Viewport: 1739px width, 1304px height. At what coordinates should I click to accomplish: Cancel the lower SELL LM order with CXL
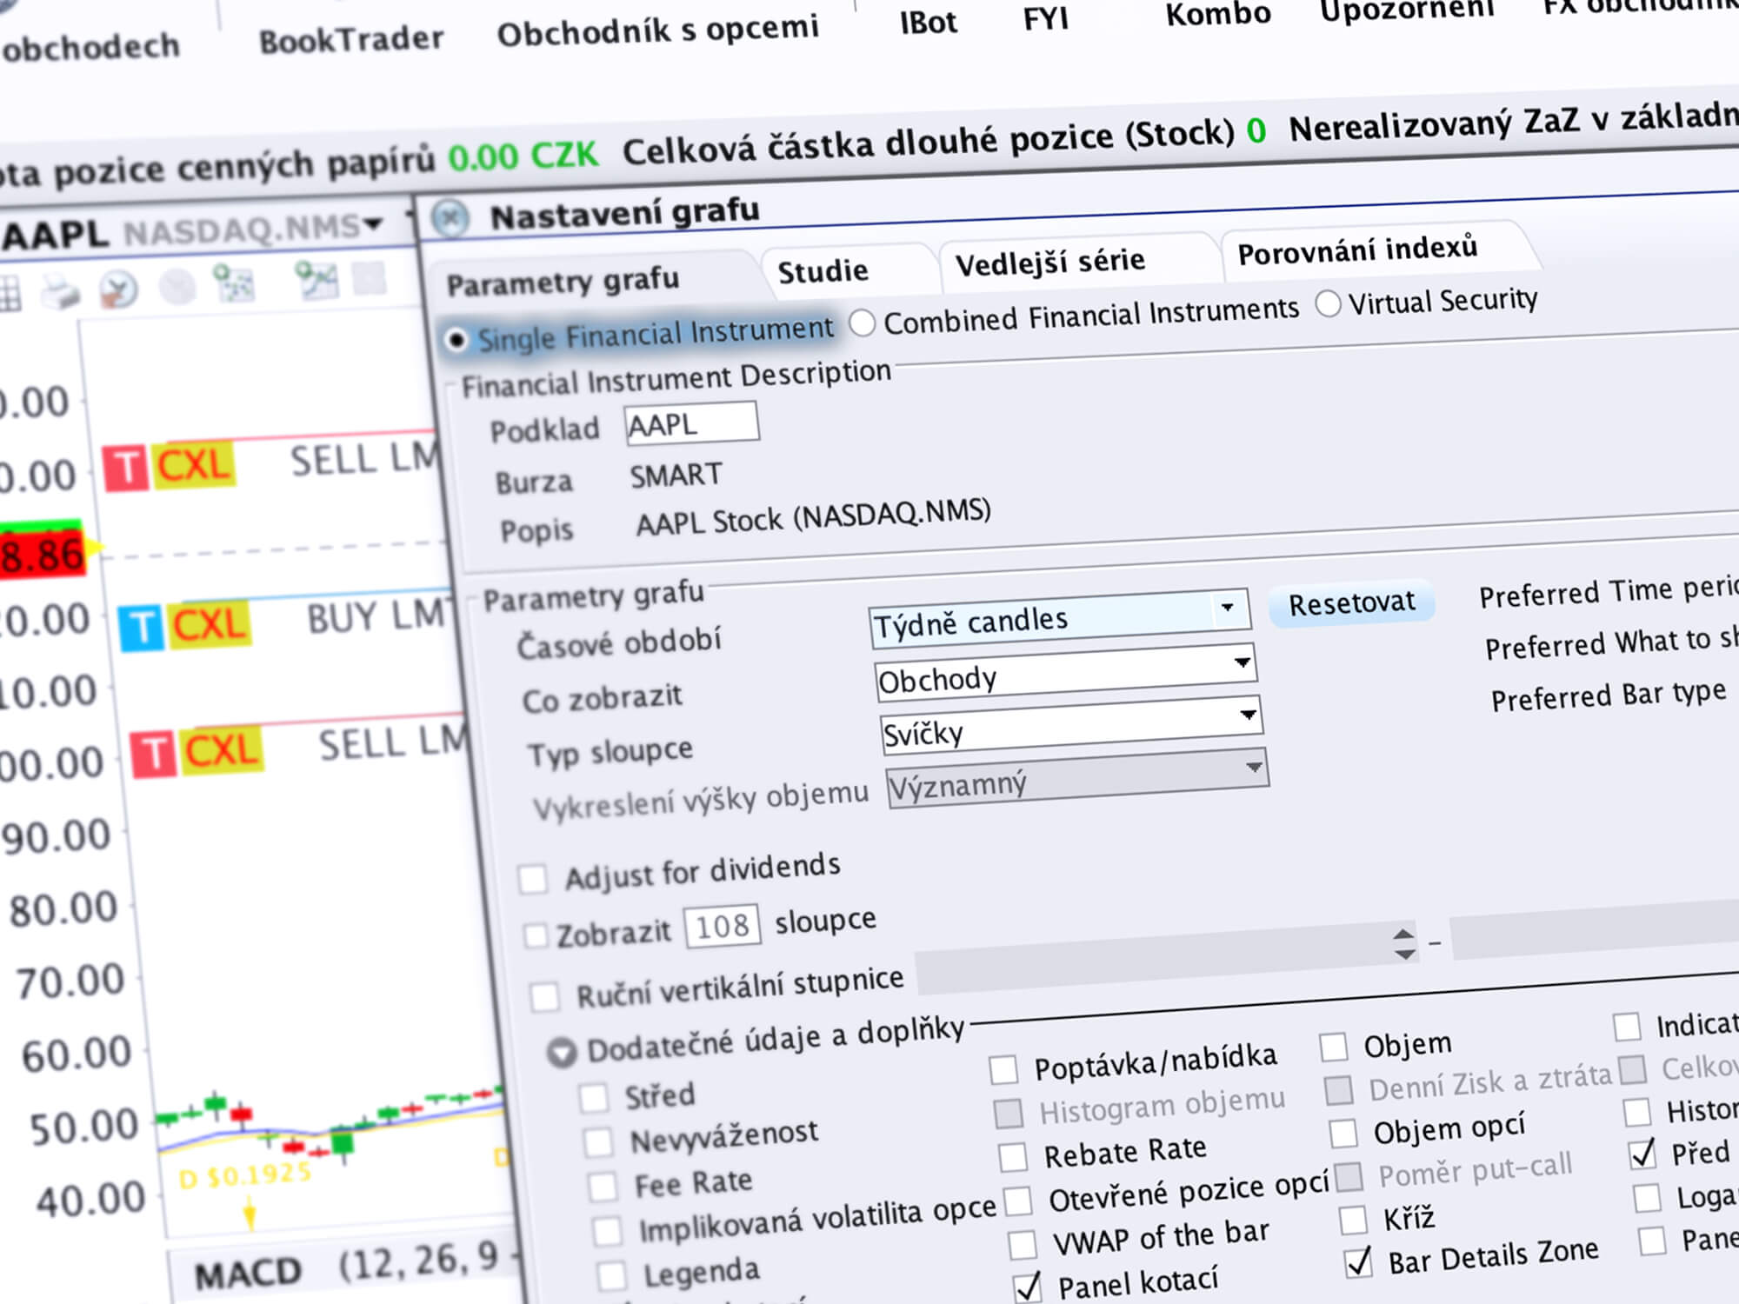coord(223,751)
